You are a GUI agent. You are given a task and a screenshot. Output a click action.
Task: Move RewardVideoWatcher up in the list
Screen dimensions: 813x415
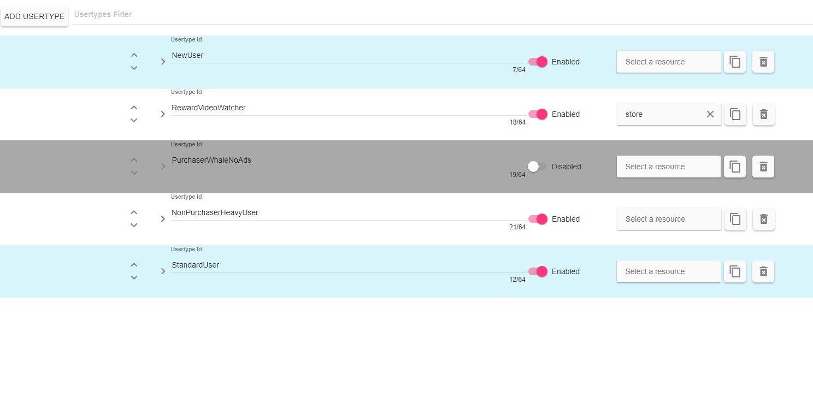(x=134, y=107)
